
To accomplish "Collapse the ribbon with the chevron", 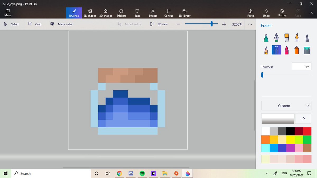I will click(311, 13).
